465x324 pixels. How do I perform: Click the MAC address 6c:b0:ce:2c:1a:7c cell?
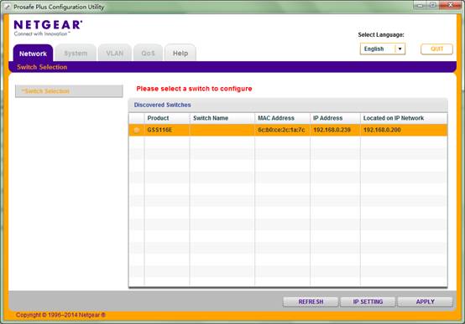coord(282,130)
